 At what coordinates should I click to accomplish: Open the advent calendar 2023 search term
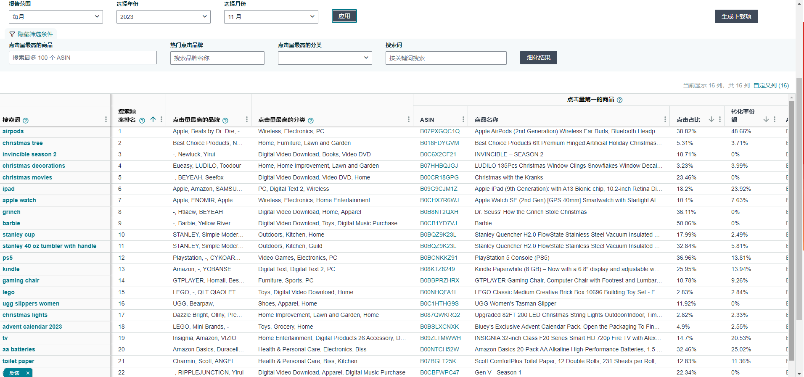pyautogui.click(x=32, y=327)
